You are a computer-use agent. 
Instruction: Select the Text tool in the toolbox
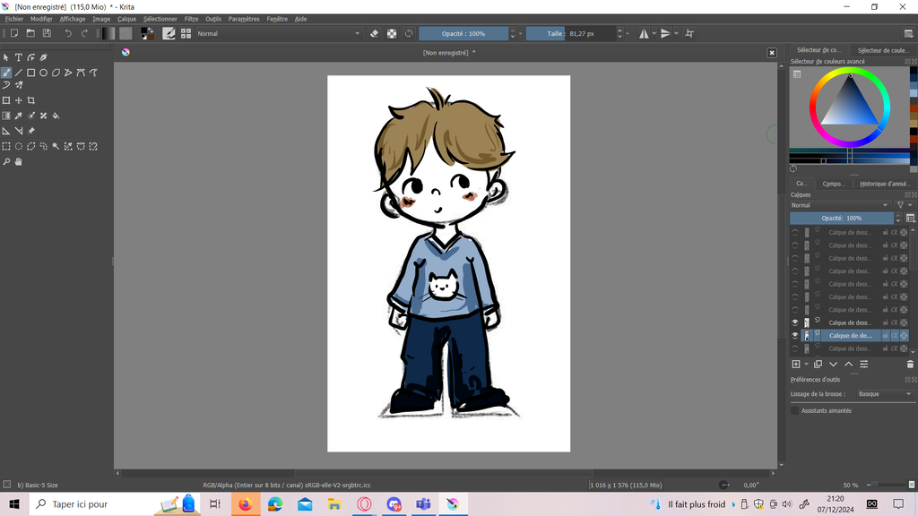tap(18, 57)
